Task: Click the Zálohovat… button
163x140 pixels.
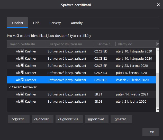Action: (42, 119)
